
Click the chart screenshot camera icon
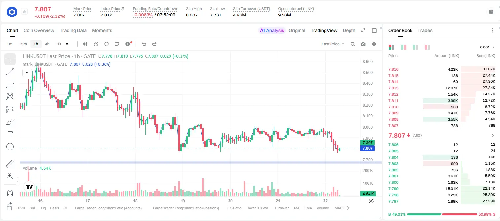coord(363,44)
